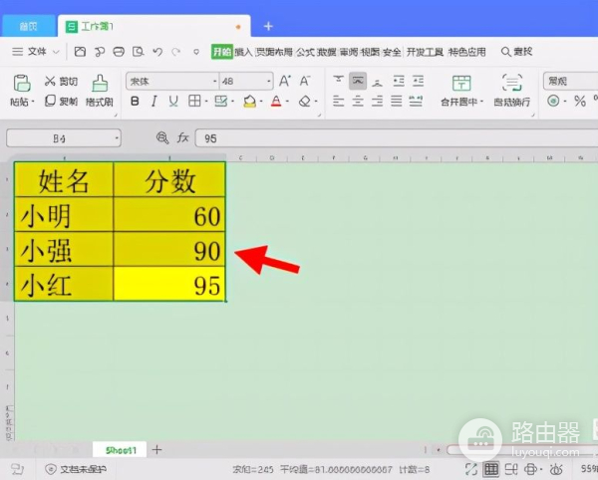Click the fullscreen icon in status bar
Image resolution: width=598 pixels, height=480 pixels.
click(x=471, y=469)
